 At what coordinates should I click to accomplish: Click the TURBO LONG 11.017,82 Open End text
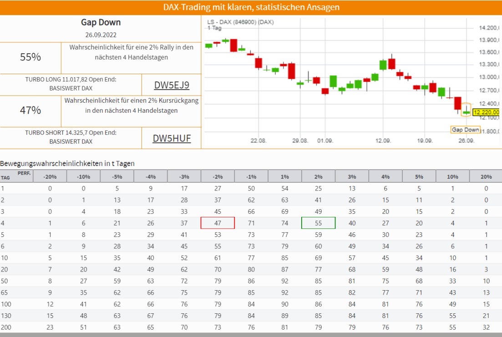pyautogui.click(x=71, y=80)
